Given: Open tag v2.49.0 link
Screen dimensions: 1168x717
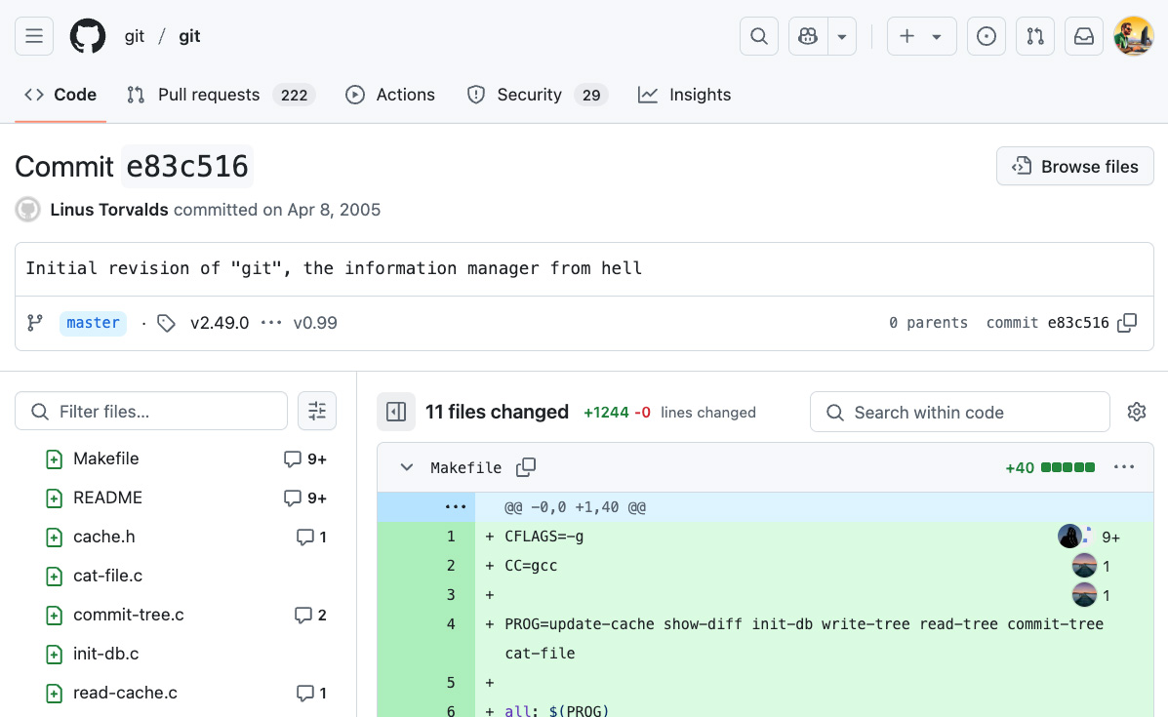Looking at the screenshot, I should pos(220,323).
